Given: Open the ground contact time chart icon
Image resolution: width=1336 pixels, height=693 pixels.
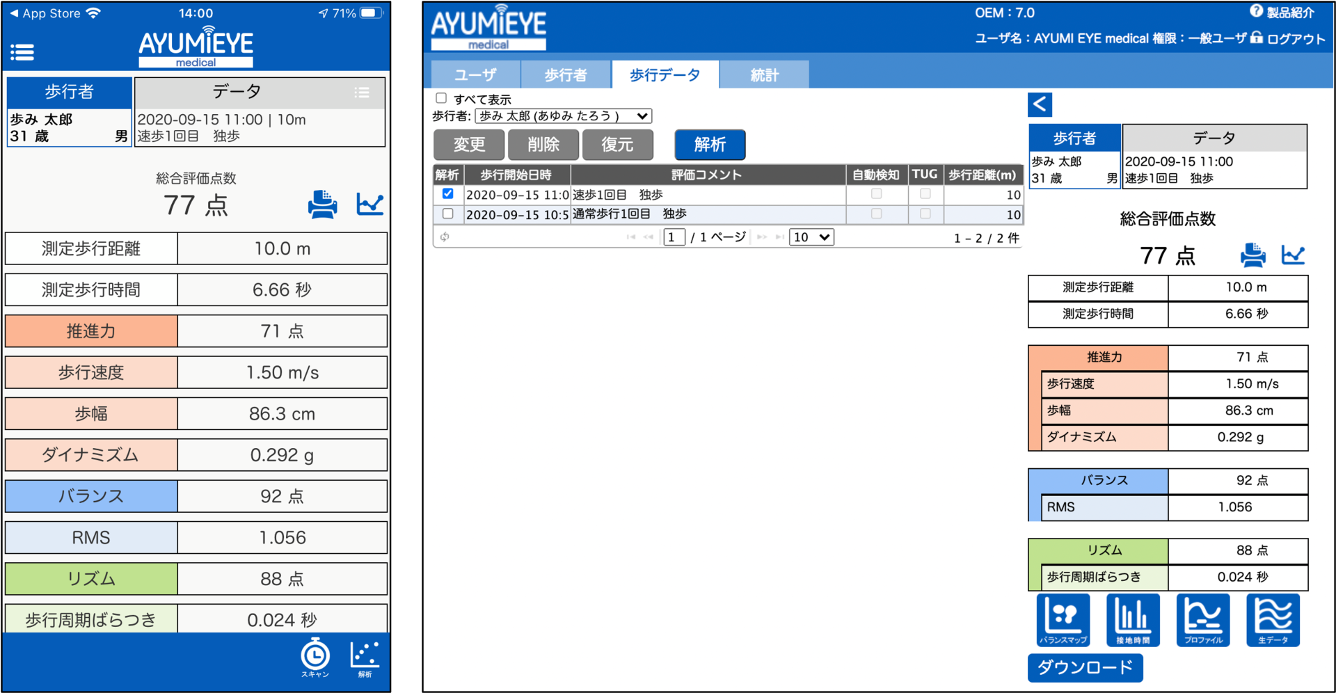Looking at the screenshot, I should pos(1133,619).
